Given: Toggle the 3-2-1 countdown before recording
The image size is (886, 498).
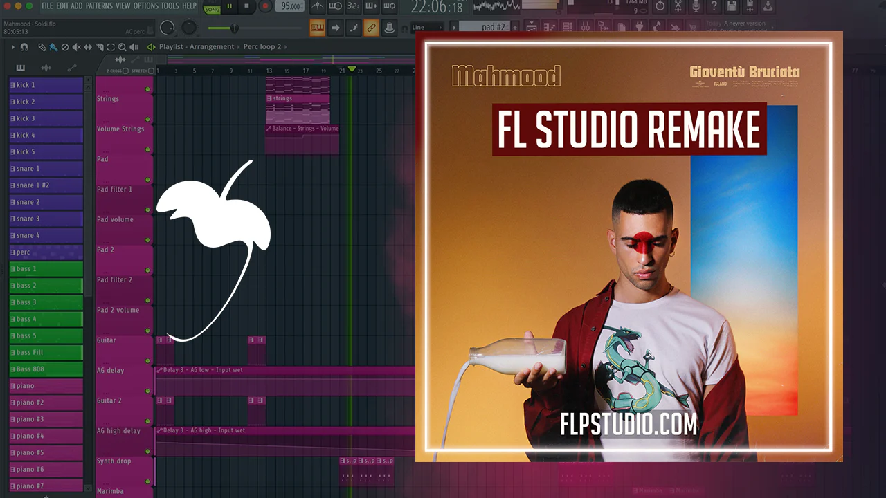Looking at the screenshot, I should click(353, 7).
